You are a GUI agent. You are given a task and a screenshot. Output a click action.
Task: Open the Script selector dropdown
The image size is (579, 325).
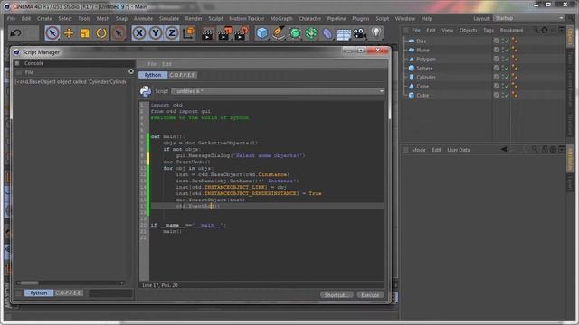pos(278,91)
